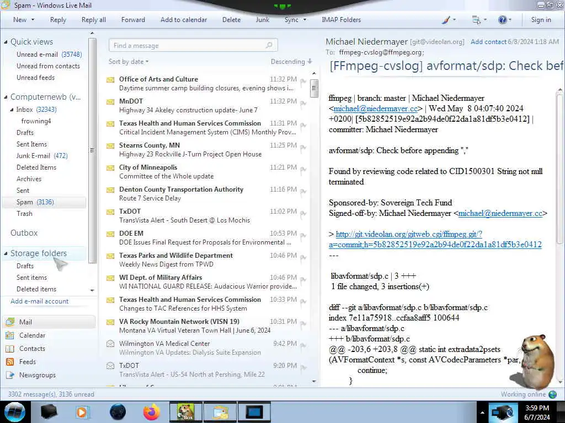Click Sign in button
This screenshot has height=423, width=565.
(x=541, y=20)
